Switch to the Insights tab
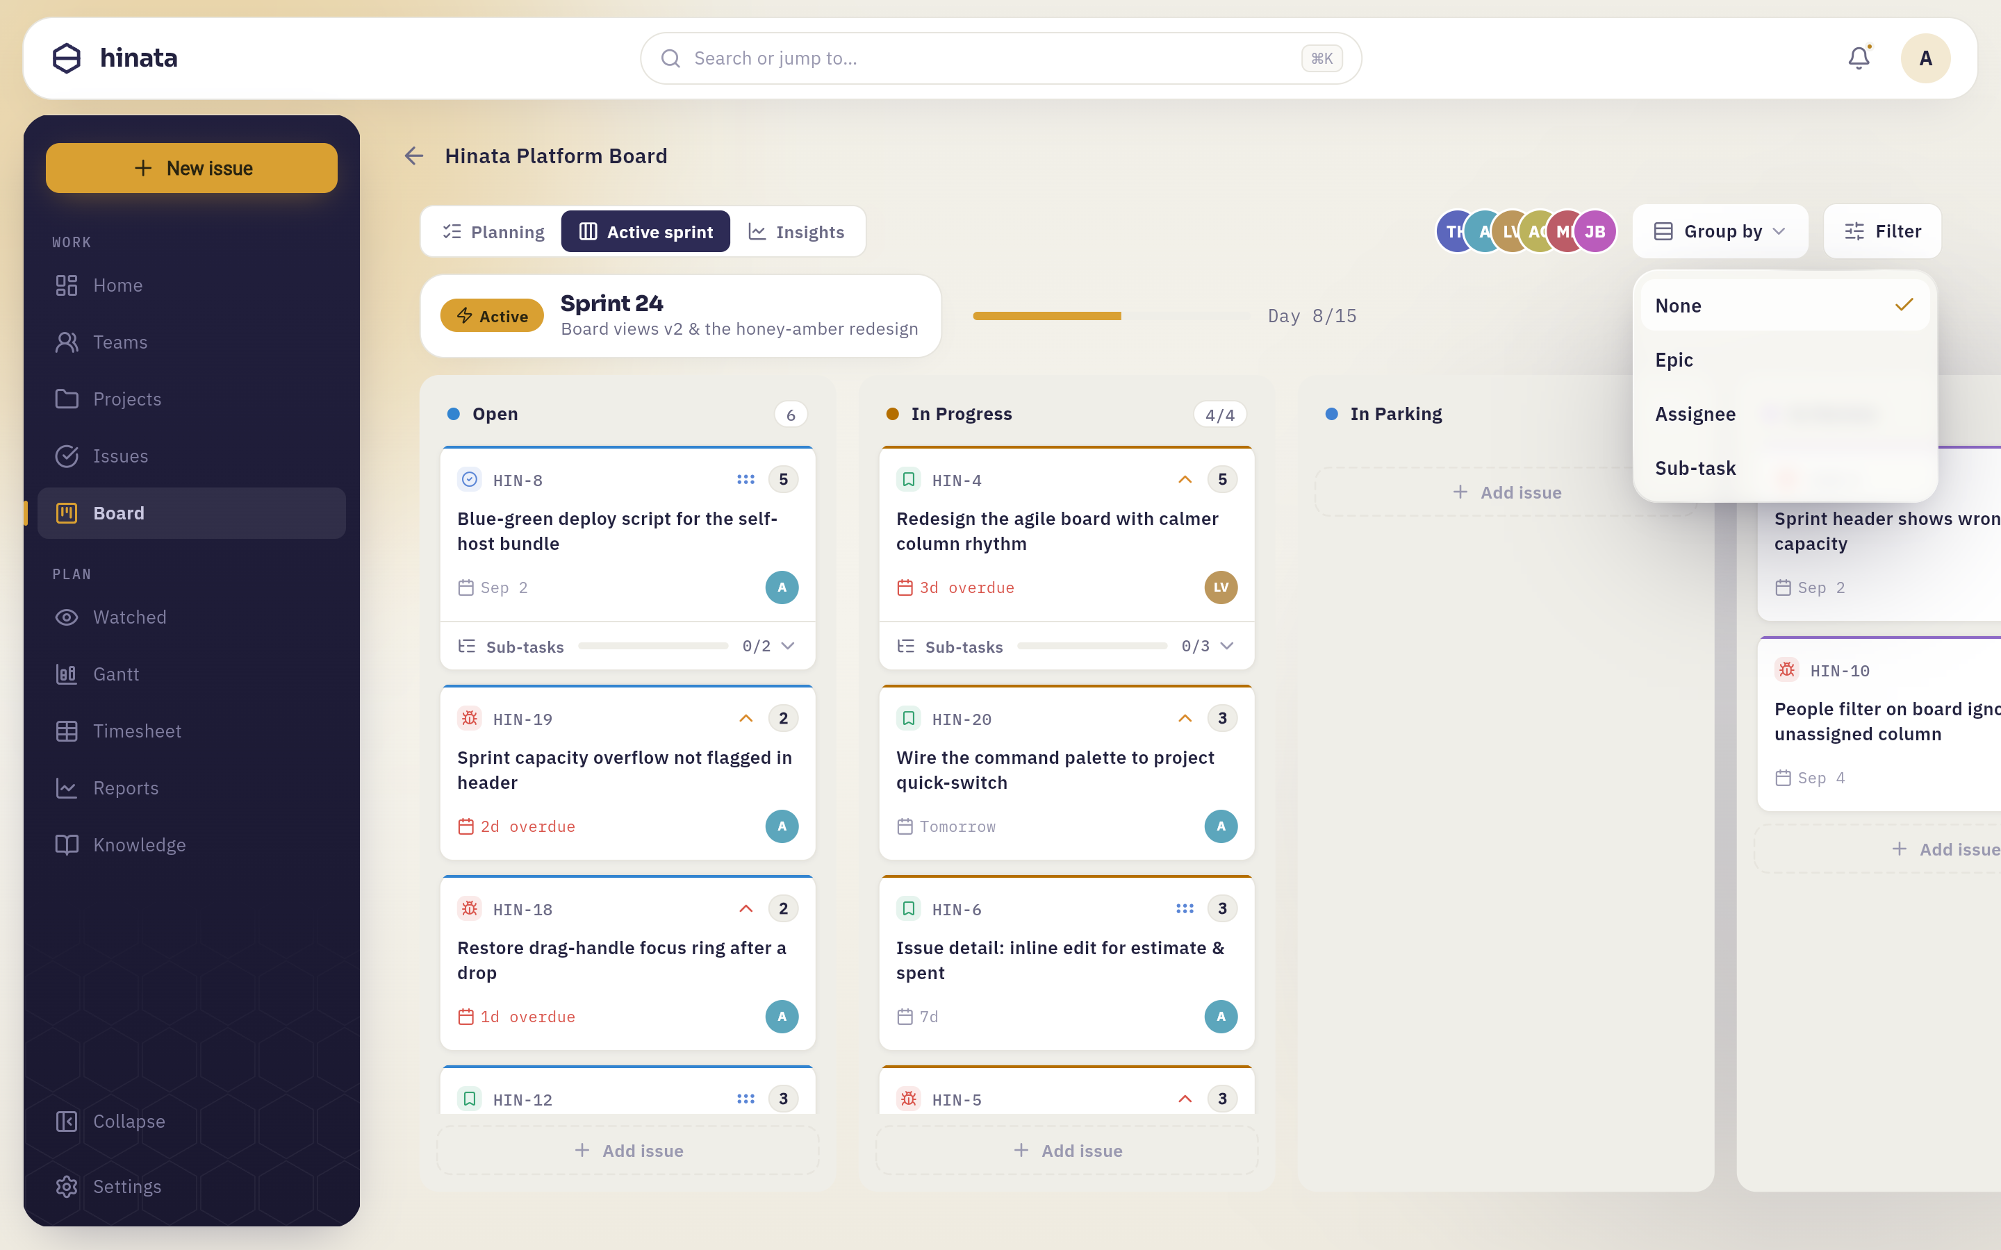This screenshot has width=2001, height=1250. point(796,233)
